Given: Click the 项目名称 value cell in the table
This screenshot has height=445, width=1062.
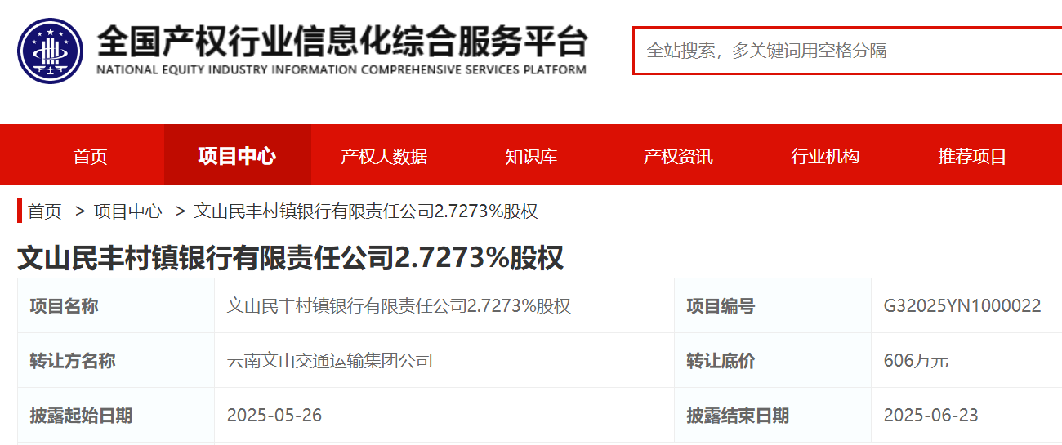Looking at the screenshot, I should pos(399,306).
